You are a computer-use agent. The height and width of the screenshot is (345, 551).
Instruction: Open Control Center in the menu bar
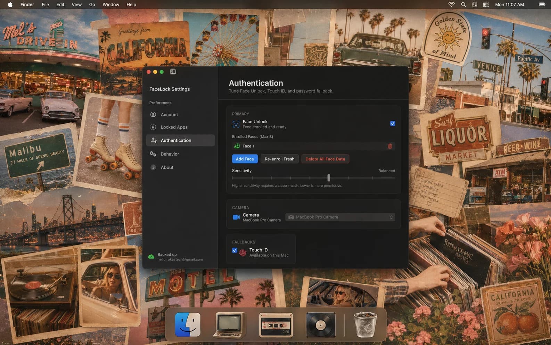pyautogui.click(x=486, y=5)
